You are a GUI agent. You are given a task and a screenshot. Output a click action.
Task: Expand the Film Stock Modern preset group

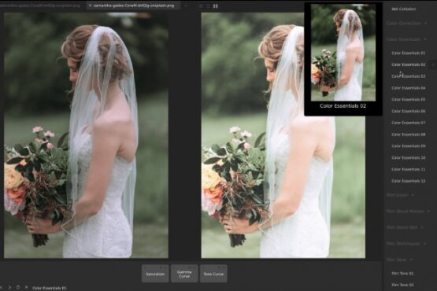tap(408, 212)
